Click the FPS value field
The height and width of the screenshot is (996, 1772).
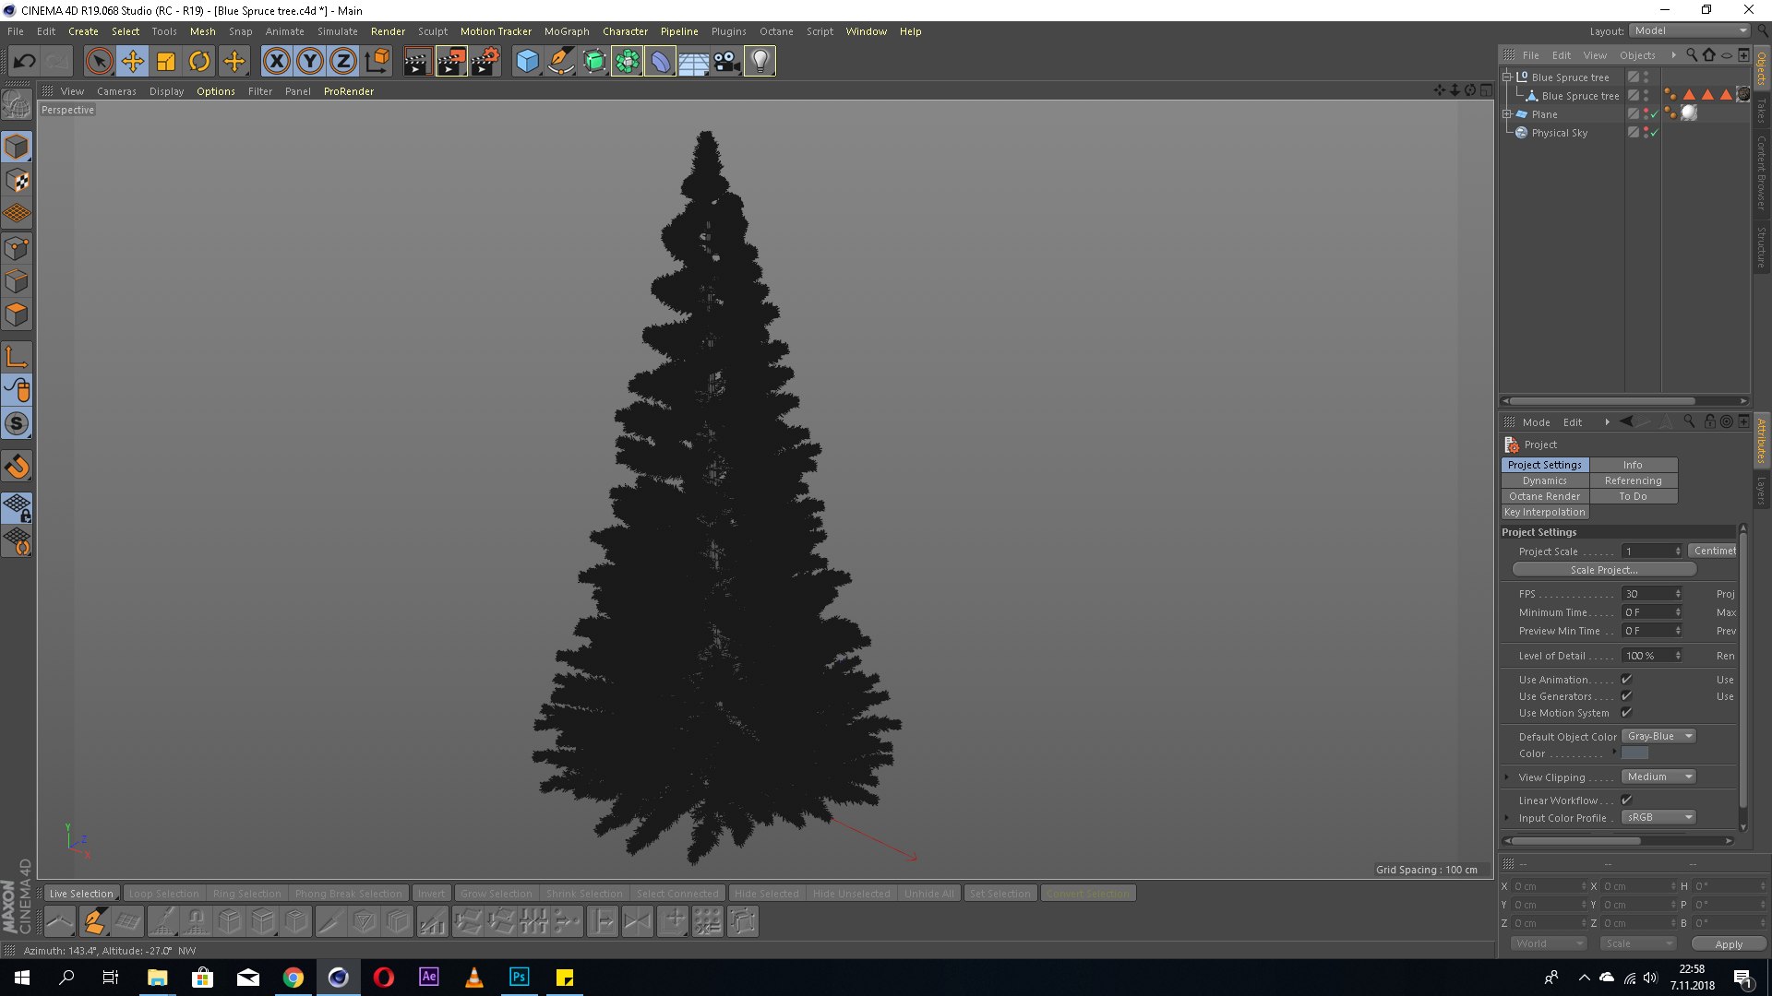coord(1652,594)
